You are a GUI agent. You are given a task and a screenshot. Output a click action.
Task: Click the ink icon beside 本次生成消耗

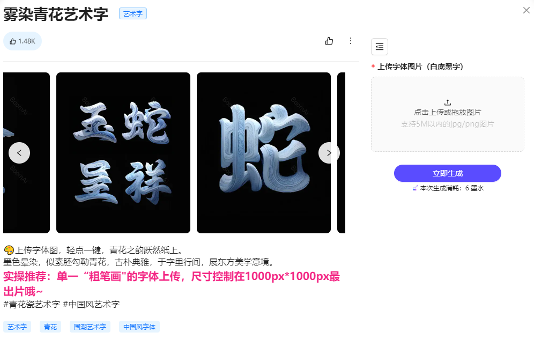tap(415, 188)
